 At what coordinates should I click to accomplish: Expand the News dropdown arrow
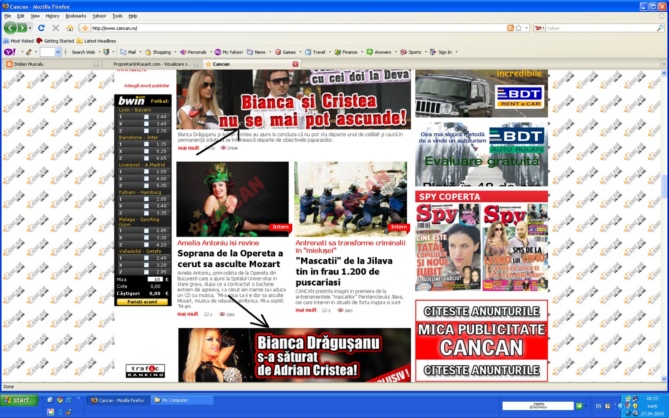[x=270, y=52]
